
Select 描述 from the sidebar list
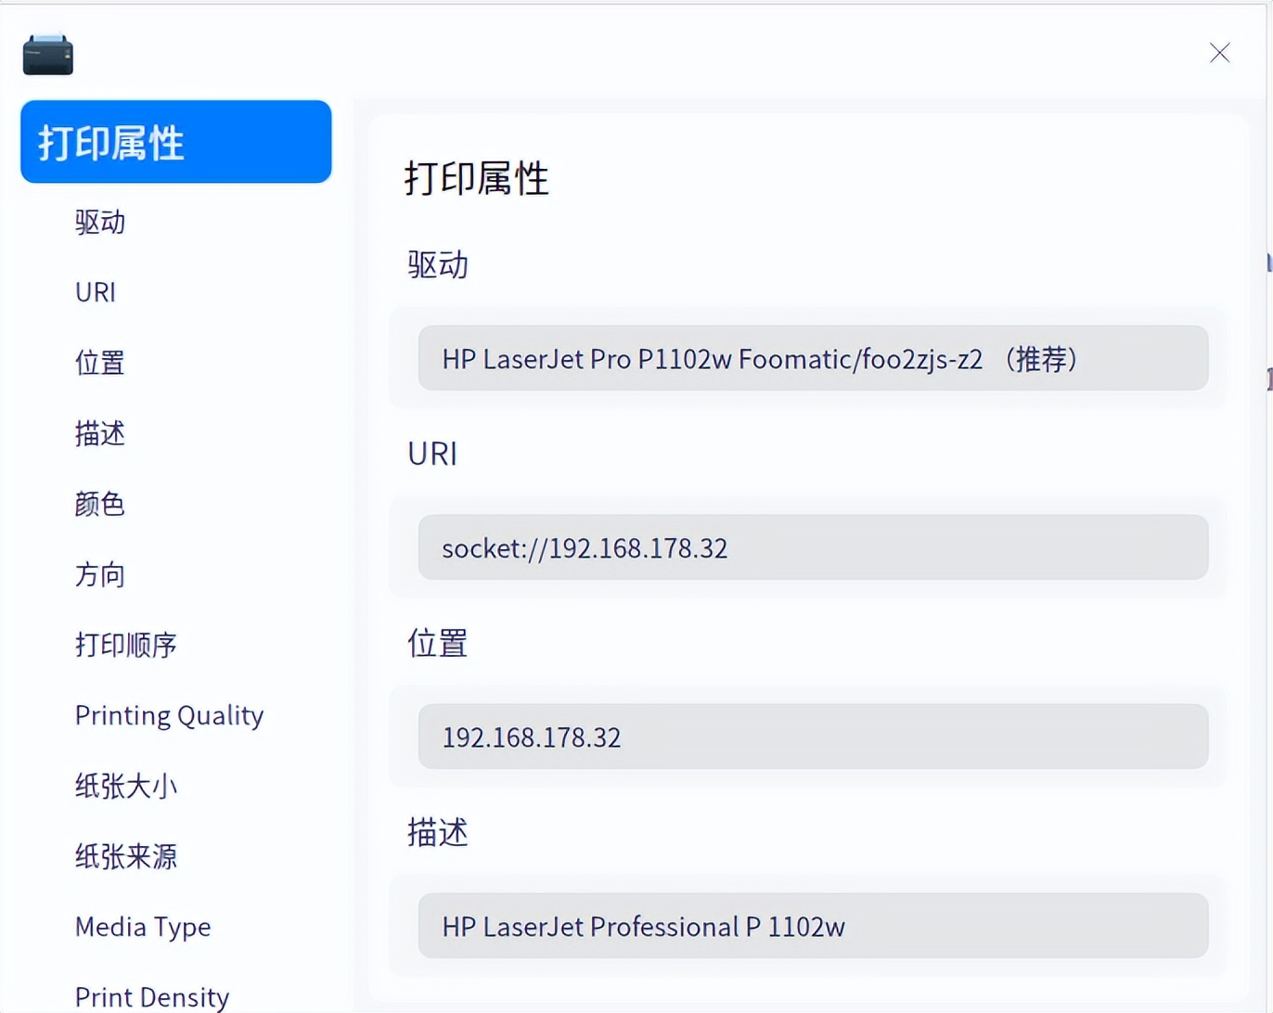[99, 433]
